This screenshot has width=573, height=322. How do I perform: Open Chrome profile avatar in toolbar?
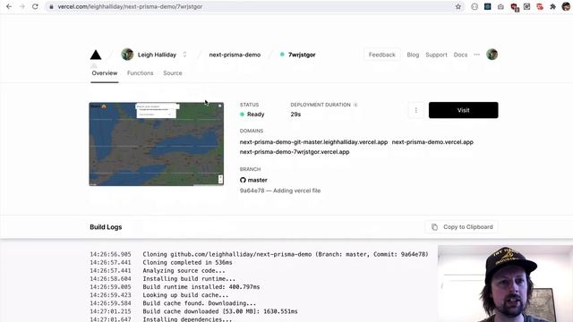point(566,6)
